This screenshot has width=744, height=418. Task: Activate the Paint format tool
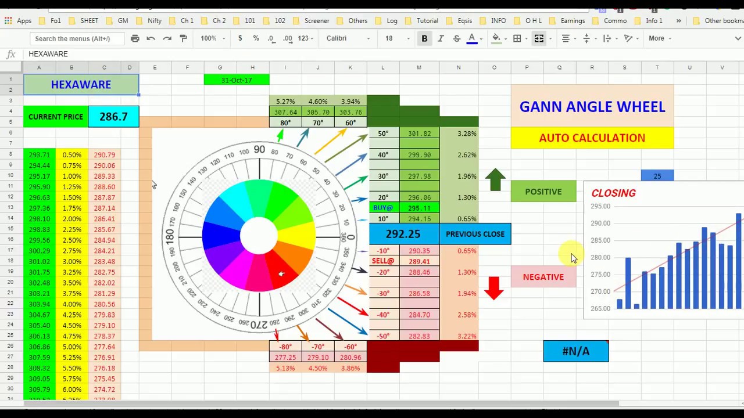point(183,38)
